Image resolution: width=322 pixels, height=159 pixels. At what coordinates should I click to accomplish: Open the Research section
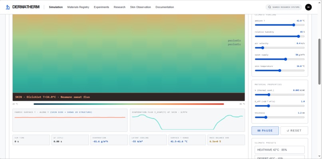pyautogui.click(x=119, y=7)
